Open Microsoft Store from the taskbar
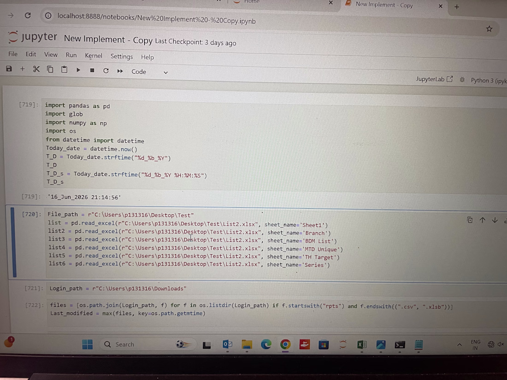Image resolution: width=507 pixels, height=380 pixels. coord(324,345)
